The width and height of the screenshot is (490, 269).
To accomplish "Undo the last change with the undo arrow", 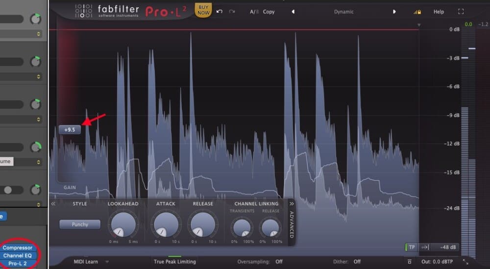I will 220,12.
